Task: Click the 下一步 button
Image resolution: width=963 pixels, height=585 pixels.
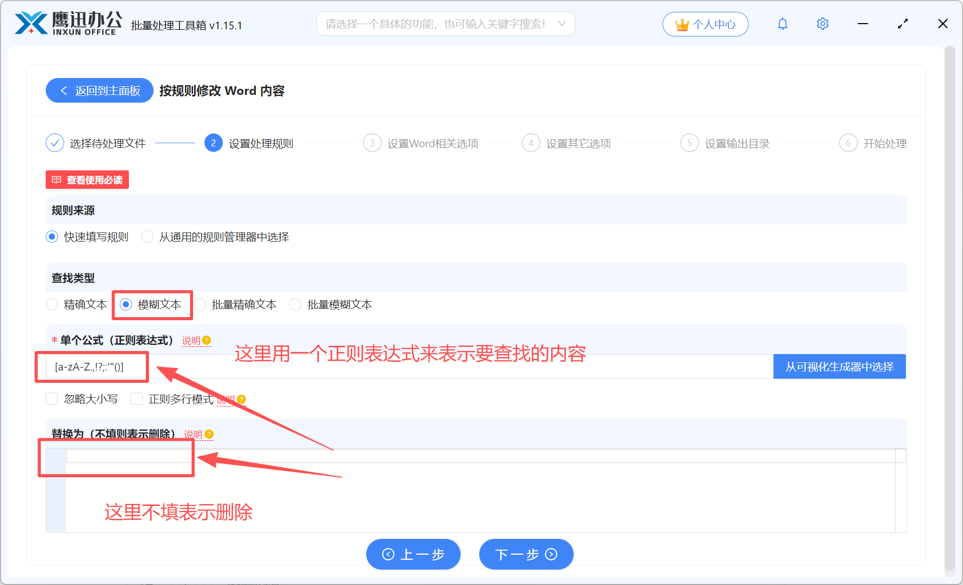Action: 526,554
